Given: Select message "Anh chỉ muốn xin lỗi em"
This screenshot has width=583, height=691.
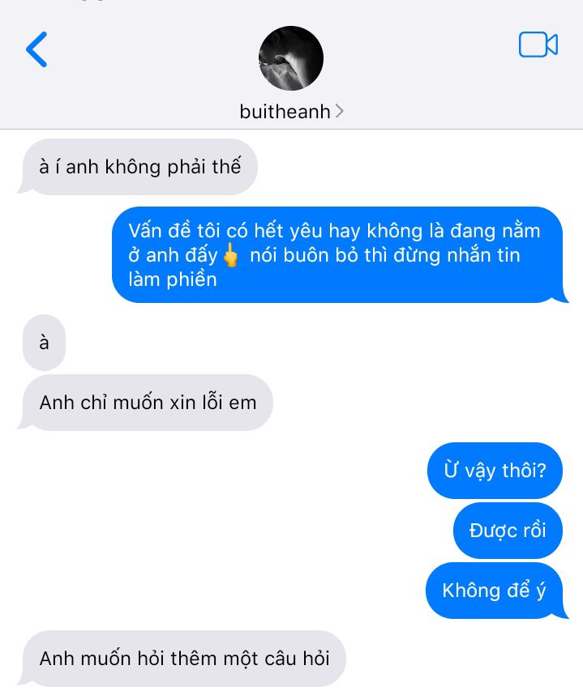Looking at the screenshot, I should [148, 403].
